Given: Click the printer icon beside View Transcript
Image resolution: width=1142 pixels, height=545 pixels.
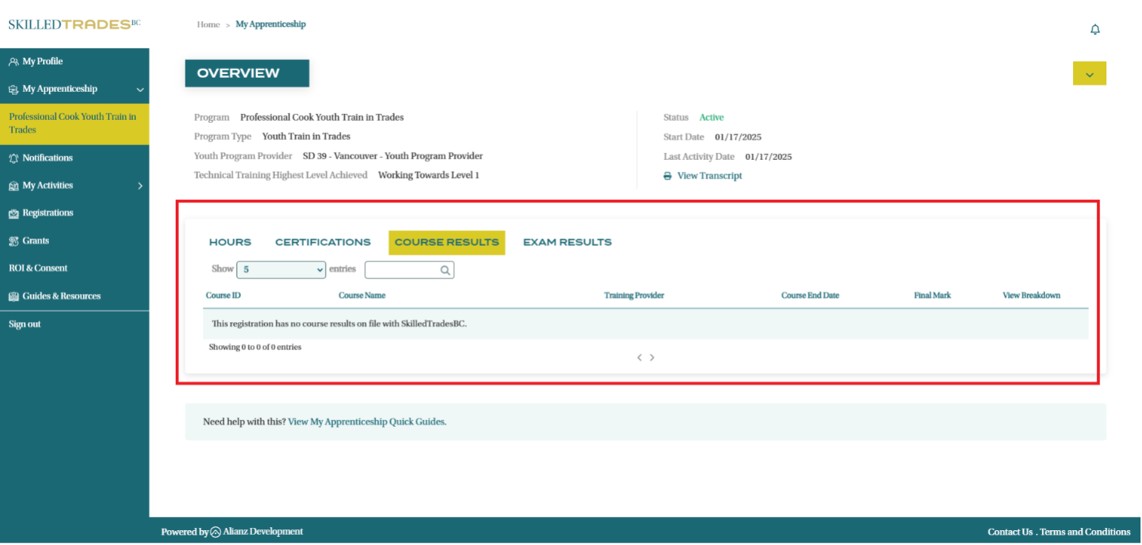Looking at the screenshot, I should pyautogui.click(x=667, y=176).
